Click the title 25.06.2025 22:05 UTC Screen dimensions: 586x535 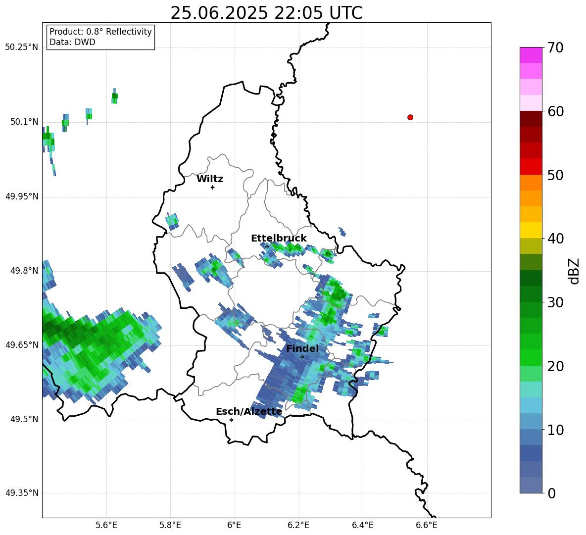pyautogui.click(x=266, y=13)
